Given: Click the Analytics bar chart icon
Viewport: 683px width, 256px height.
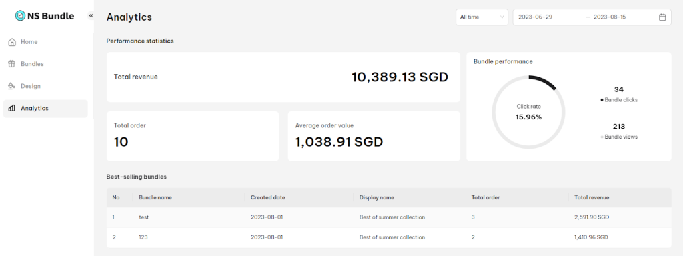Looking at the screenshot, I should pyautogui.click(x=12, y=109).
